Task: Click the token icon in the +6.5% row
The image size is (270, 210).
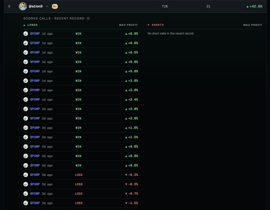Action: tap(26, 52)
